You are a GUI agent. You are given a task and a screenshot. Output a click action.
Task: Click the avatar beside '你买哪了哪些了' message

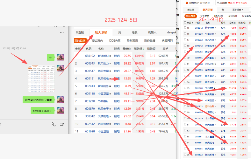61,110
